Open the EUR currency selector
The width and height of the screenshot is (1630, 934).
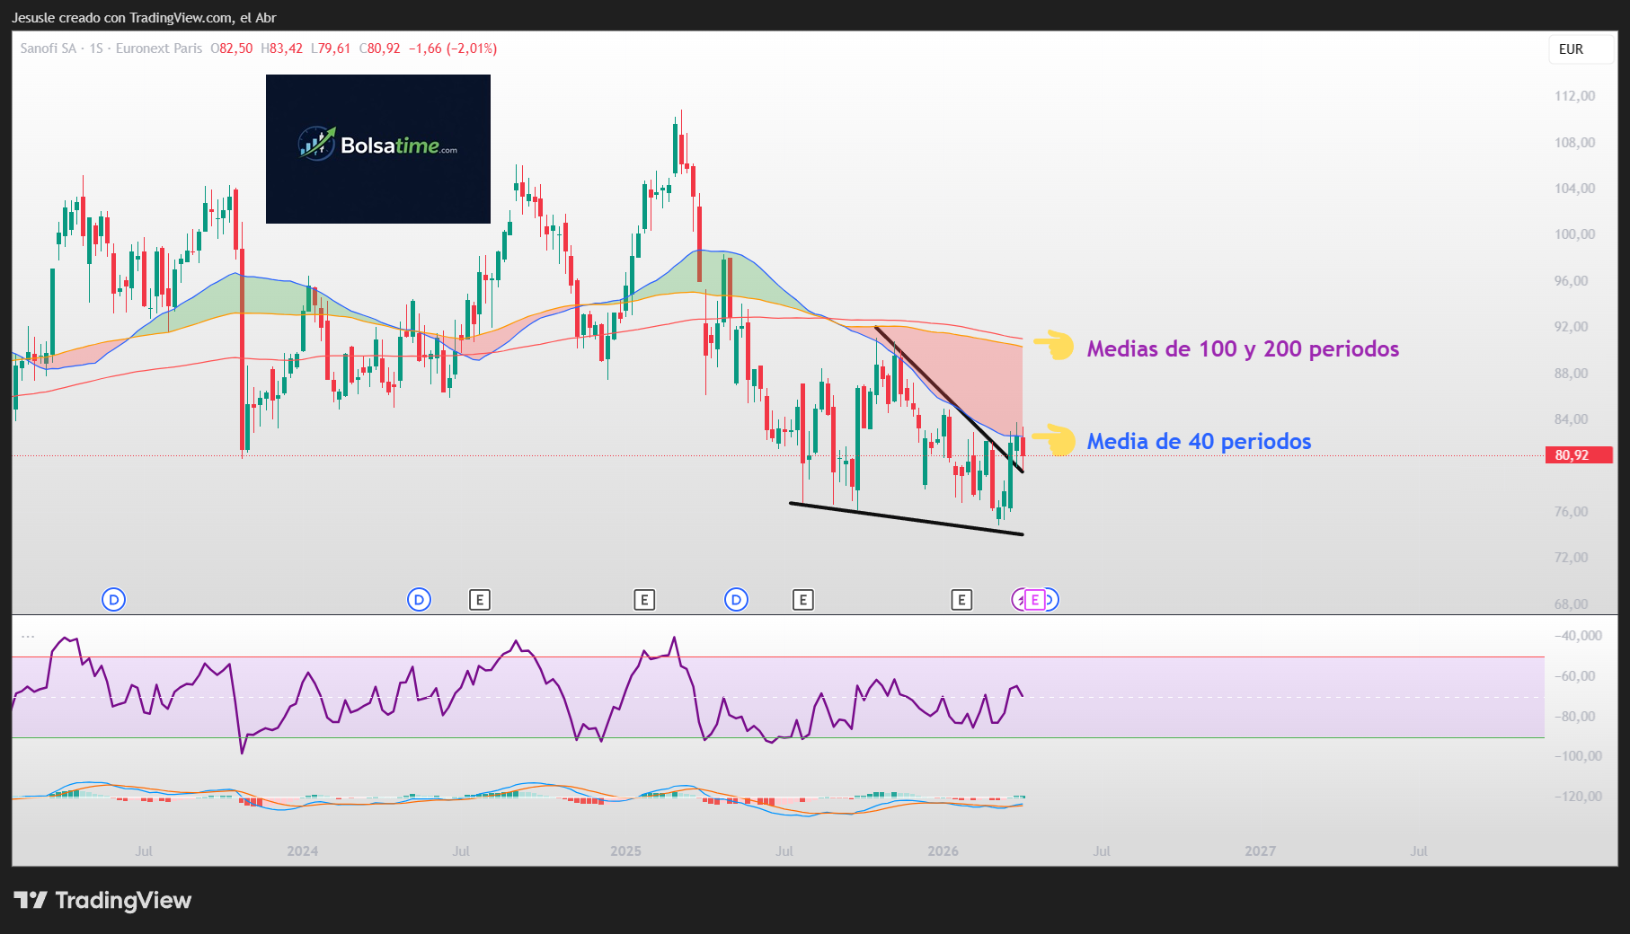tap(1579, 49)
